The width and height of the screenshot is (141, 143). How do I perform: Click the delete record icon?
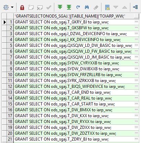point(40,8)
